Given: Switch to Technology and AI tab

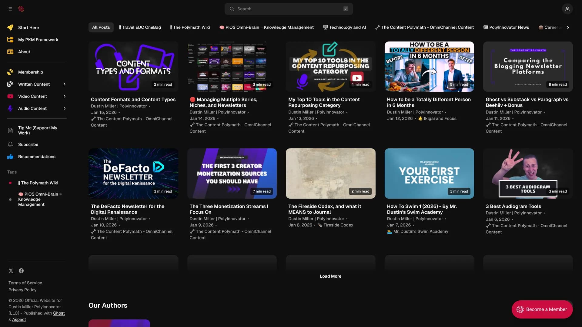Looking at the screenshot, I should click(x=344, y=27).
